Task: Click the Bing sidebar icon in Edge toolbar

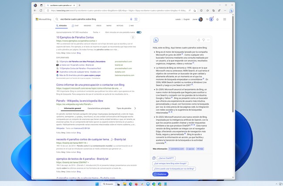Action: coord(231,10)
